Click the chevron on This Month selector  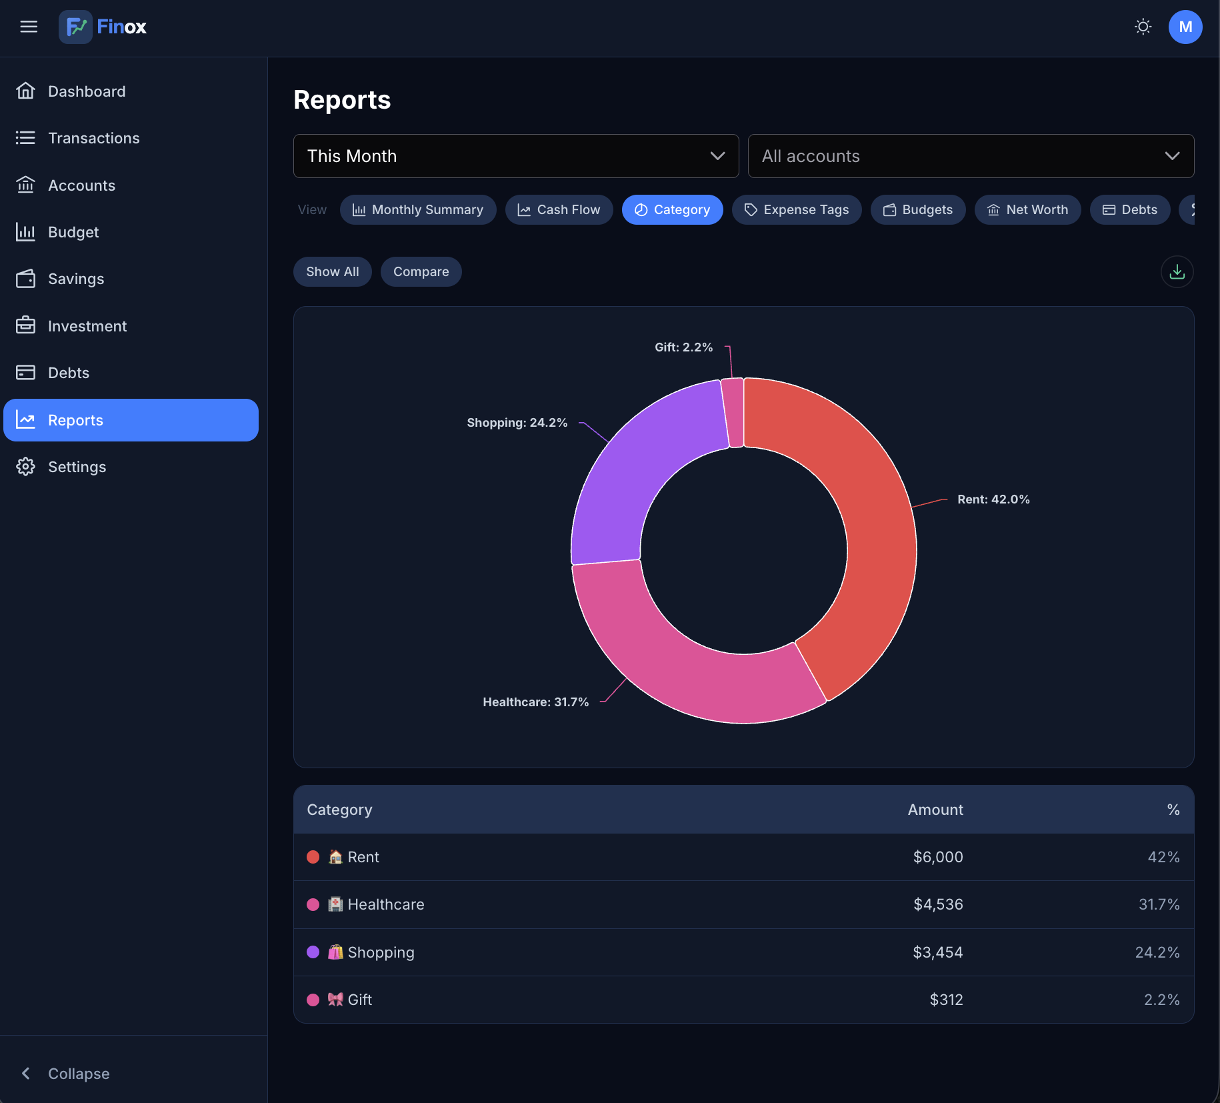click(x=717, y=156)
